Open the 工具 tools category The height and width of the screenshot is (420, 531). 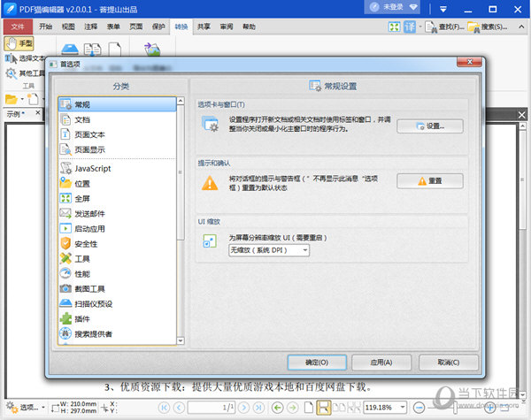click(65, 258)
